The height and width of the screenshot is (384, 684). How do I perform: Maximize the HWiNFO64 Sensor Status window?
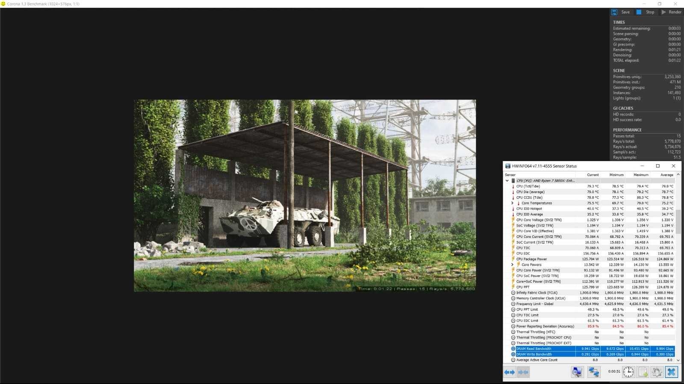pyautogui.click(x=657, y=166)
